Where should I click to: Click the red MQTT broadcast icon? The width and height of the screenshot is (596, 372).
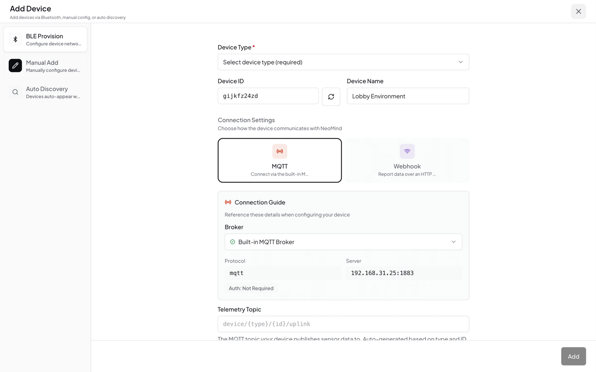(x=280, y=151)
